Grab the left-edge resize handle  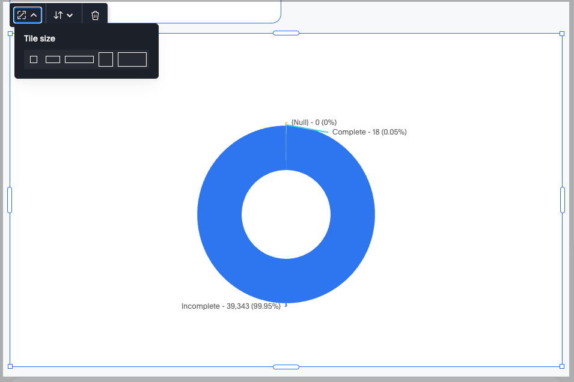10,199
